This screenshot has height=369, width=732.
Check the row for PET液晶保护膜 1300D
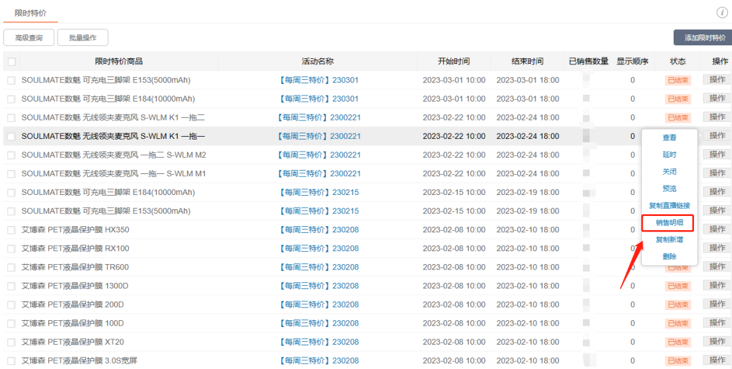coord(12,286)
